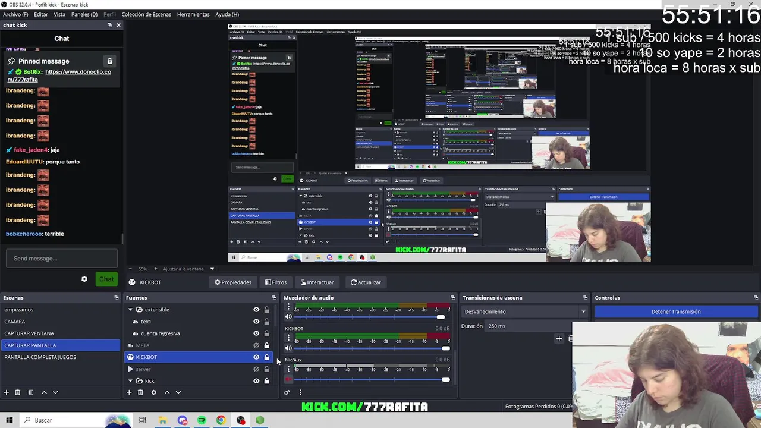The image size is (761, 428).
Task: Pop out the Mezclador de audio dock
Action: pos(453,298)
